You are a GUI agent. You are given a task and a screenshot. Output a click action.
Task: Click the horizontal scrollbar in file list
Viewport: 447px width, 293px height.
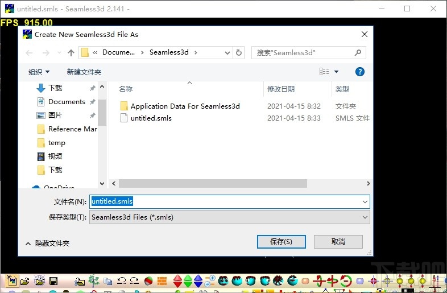click(213, 183)
